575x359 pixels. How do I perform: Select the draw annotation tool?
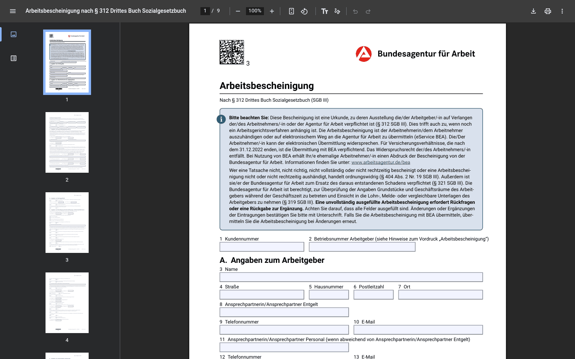pos(337,11)
